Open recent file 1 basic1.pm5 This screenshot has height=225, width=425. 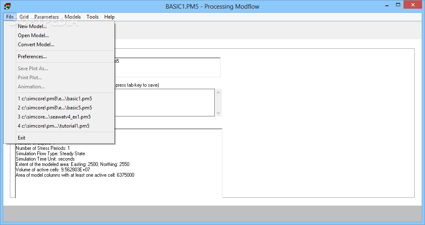coord(59,99)
